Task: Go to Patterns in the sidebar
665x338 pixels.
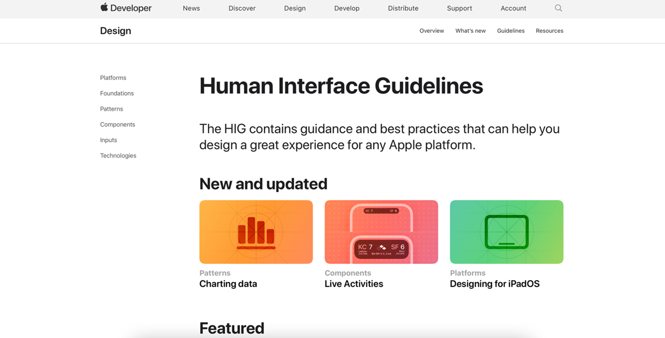Action: 111,109
